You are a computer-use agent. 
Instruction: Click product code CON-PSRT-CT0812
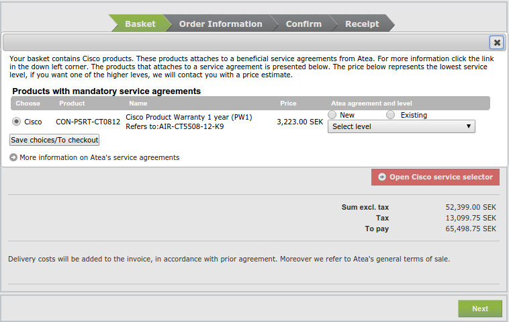(x=88, y=122)
